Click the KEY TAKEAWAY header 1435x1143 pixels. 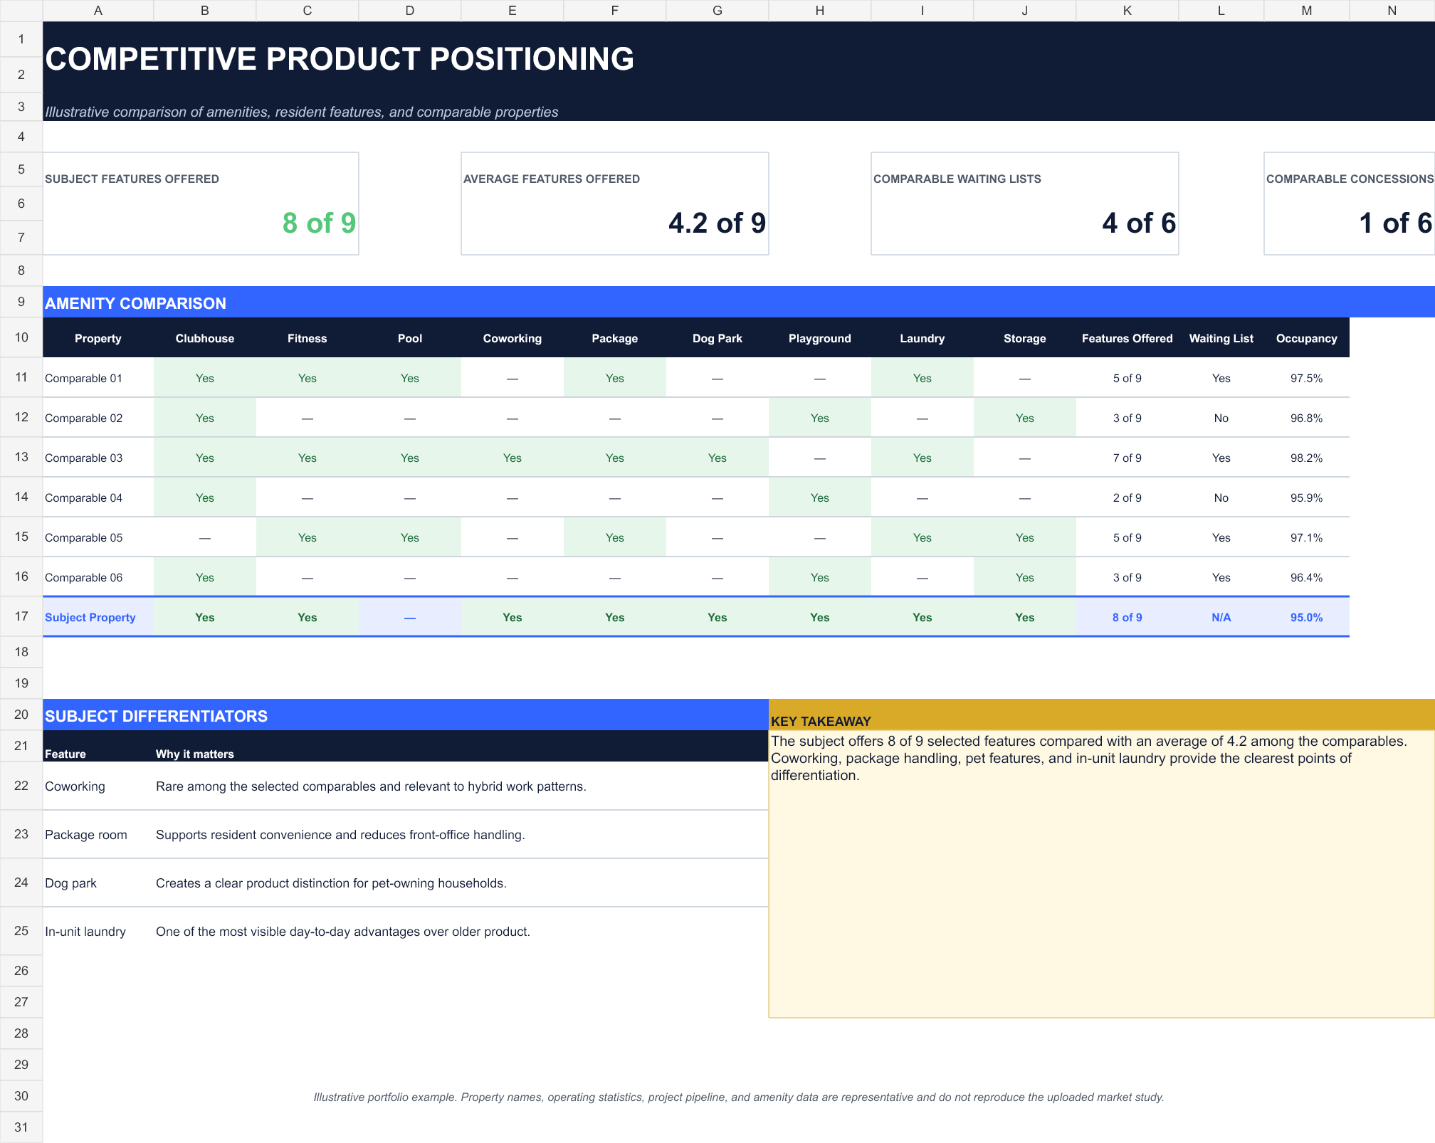click(1102, 715)
